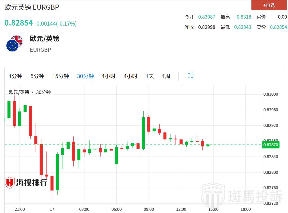
Task: Click the 欧元英镑 EURGBP page title
Action: [x=32, y=7]
